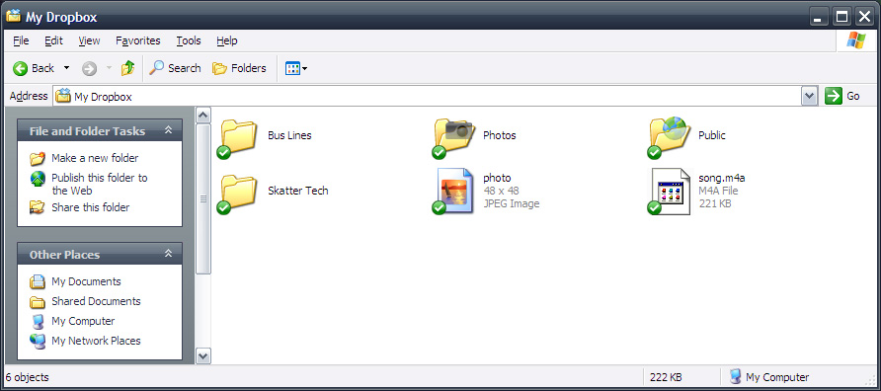The image size is (881, 391).
Task: Select the photo file name label
Action: [497, 178]
